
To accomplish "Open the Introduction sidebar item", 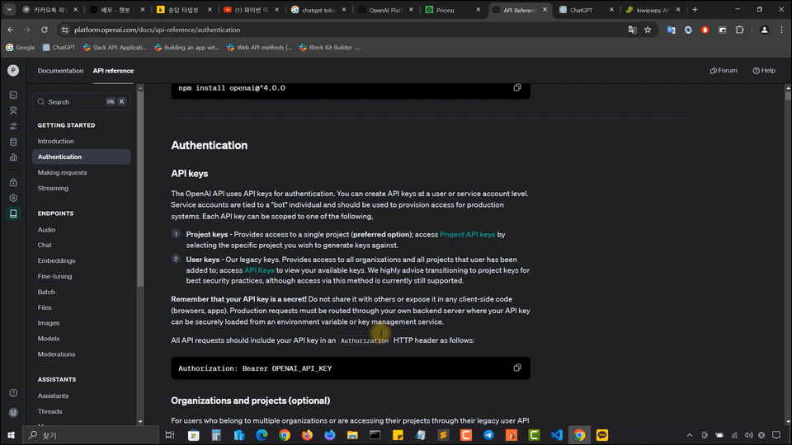I will click(55, 141).
